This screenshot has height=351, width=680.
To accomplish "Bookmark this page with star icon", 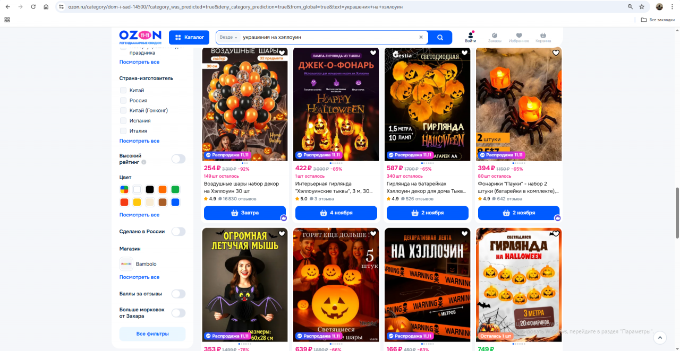I will pos(642,7).
